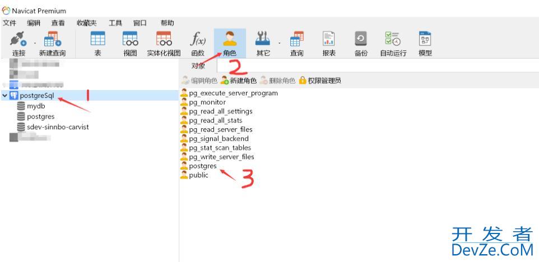539x262 pixels.
Task: Click the 编辑角色 edit role button
Action: pyautogui.click(x=199, y=81)
